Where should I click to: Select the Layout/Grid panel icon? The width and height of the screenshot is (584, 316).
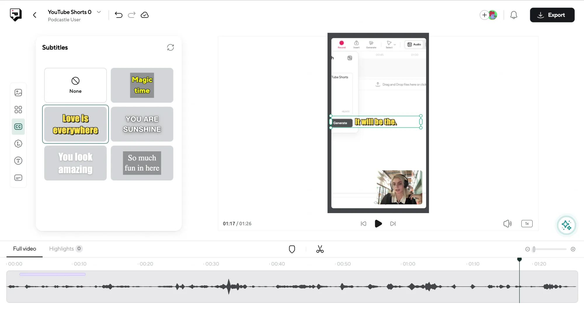(x=18, y=109)
